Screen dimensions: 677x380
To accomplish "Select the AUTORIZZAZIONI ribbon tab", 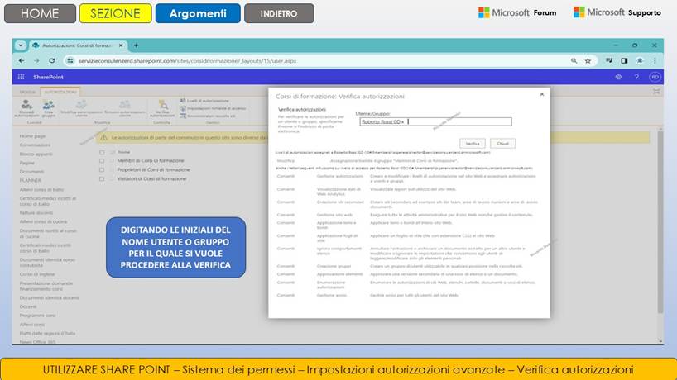I will pos(60,92).
